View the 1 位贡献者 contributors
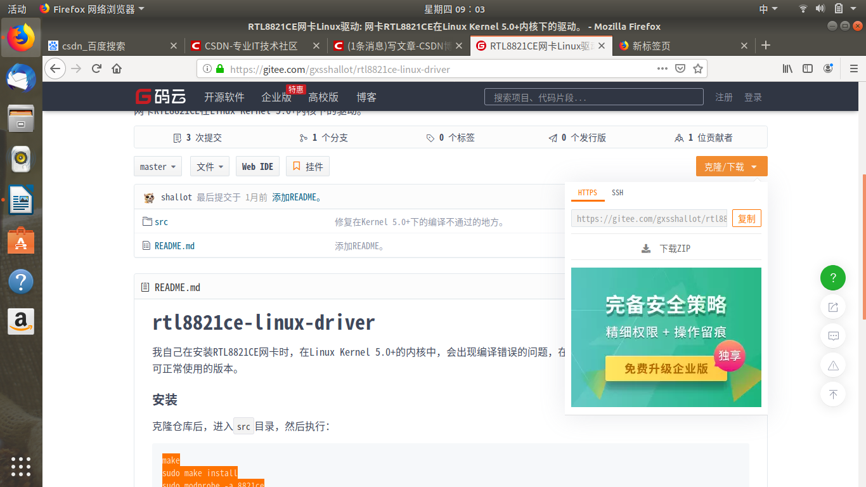The image size is (866, 487). (704, 138)
